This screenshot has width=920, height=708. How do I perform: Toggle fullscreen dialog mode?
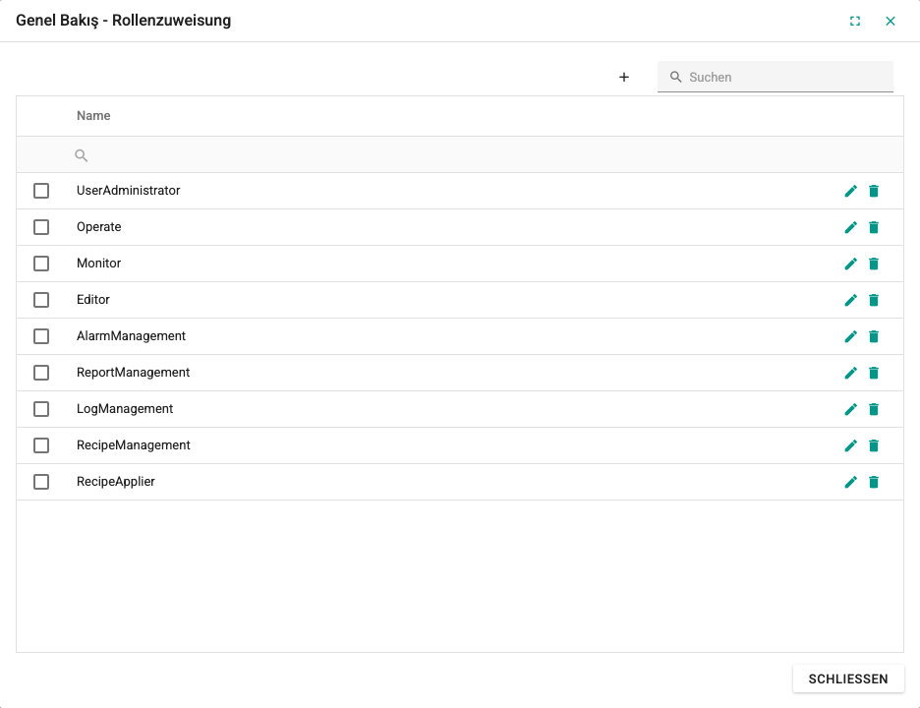point(855,21)
